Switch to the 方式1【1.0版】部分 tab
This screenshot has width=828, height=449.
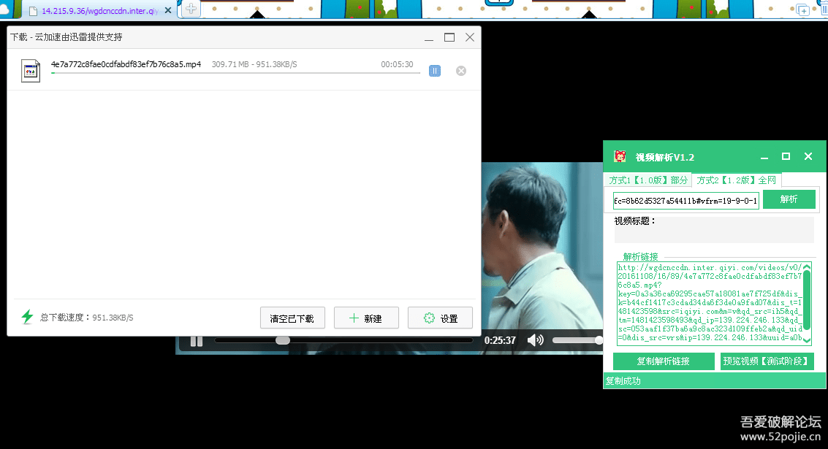point(648,180)
